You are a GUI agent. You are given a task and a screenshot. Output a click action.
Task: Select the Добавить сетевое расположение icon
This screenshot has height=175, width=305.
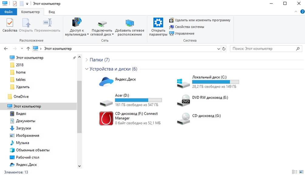(x=130, y=23)
